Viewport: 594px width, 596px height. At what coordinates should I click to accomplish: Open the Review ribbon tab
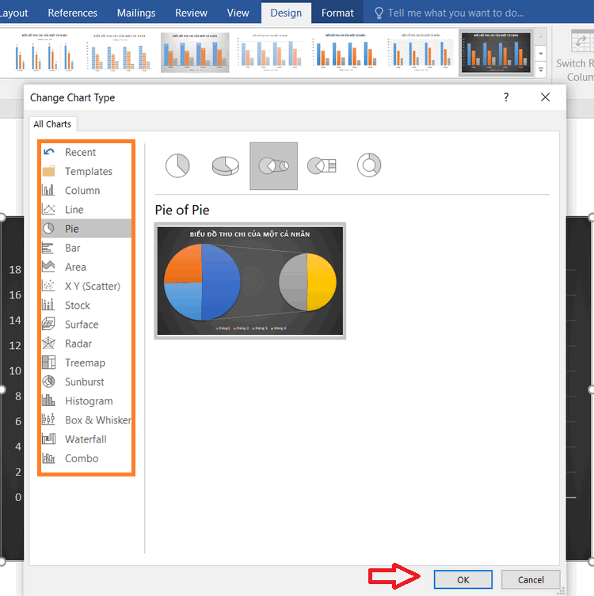[192, 13]
